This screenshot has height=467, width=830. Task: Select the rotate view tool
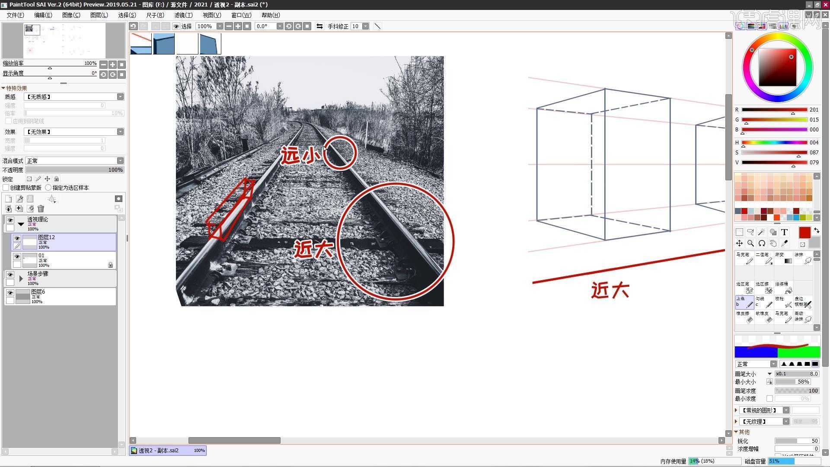762,243
